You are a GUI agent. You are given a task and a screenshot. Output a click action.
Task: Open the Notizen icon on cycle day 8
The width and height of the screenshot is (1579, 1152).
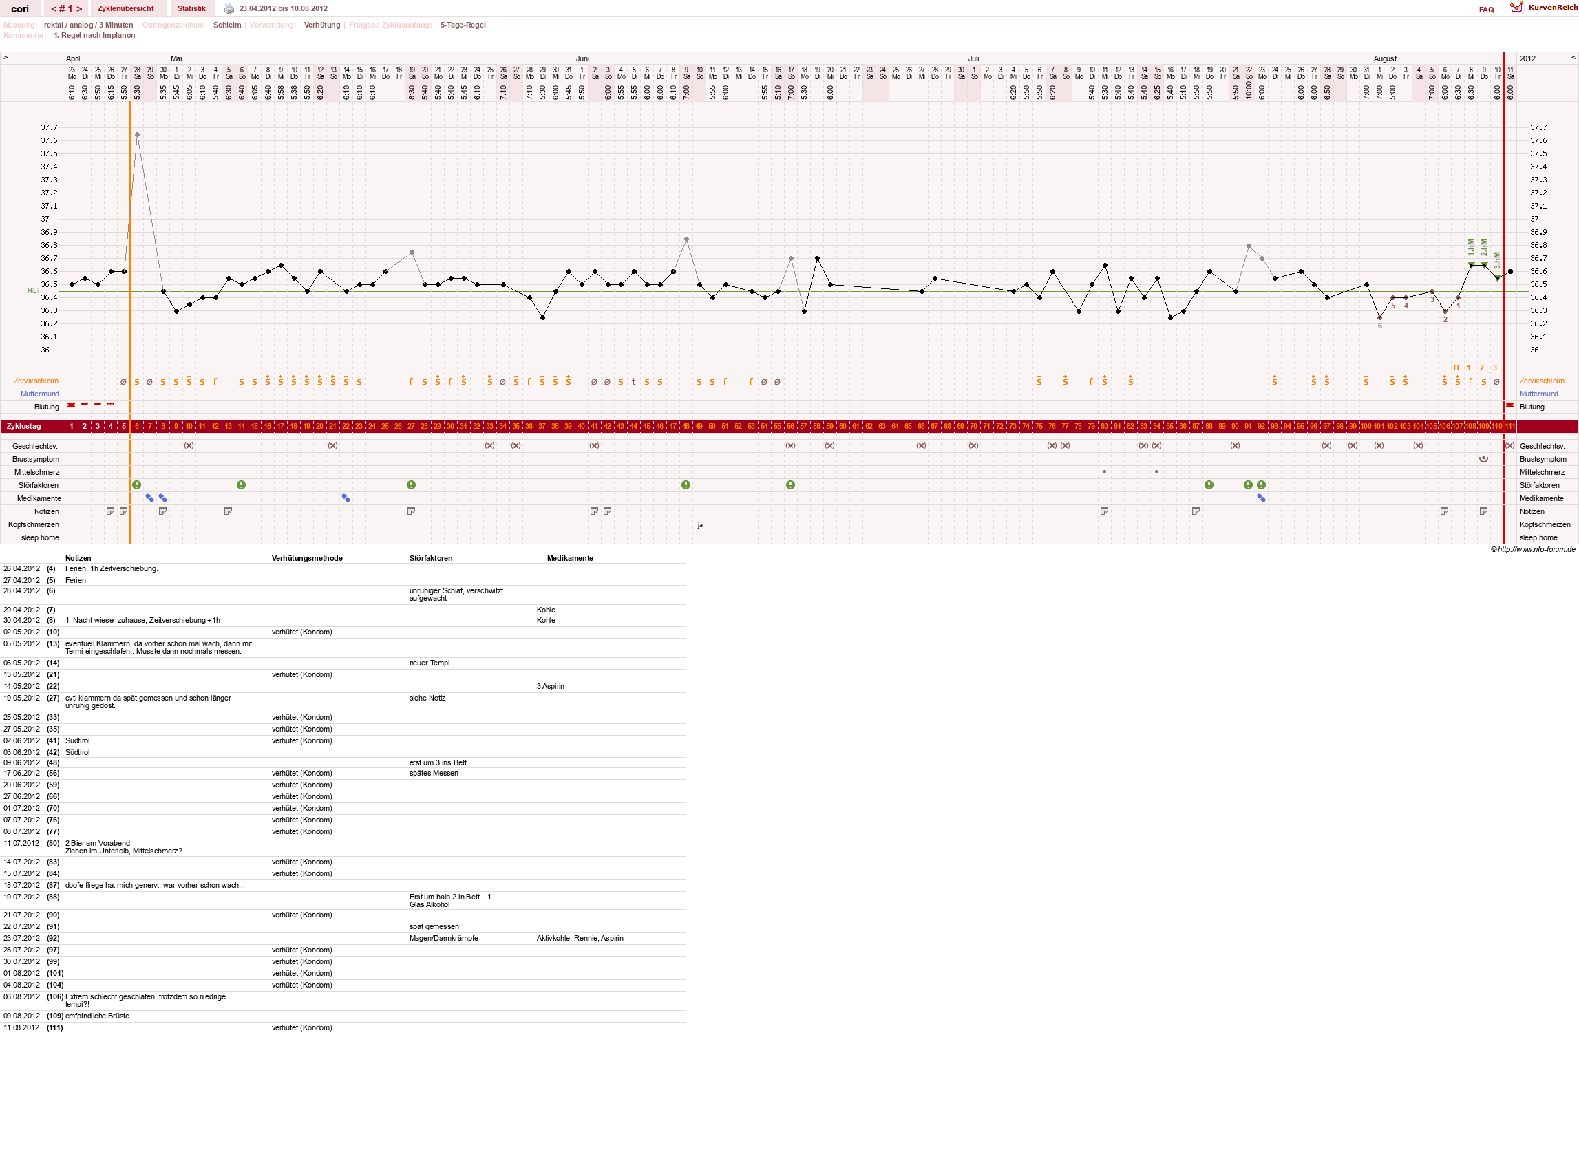[x=162, y=511]
